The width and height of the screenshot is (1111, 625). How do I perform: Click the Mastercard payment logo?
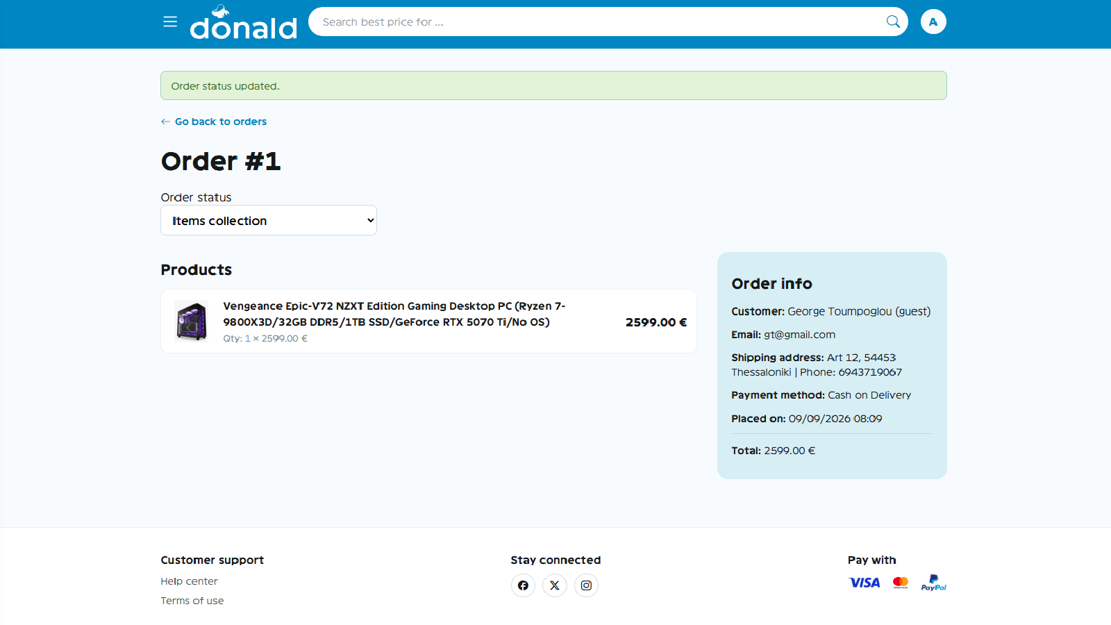(901, 583)
